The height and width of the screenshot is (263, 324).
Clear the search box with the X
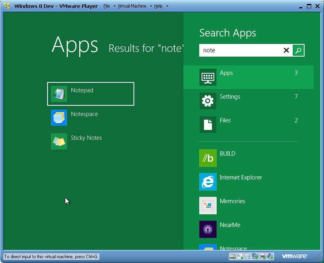tap(286, 50)
